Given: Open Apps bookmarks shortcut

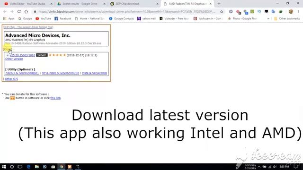Looking at the screenshot, I should point(9,18).
